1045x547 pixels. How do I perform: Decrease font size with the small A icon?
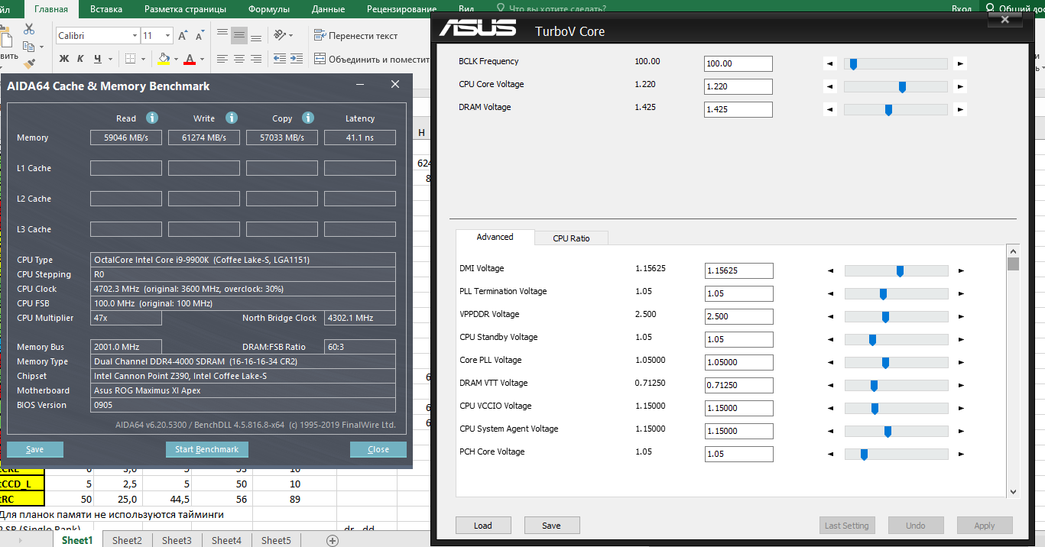pyautogui.click(x=201, y=36)
